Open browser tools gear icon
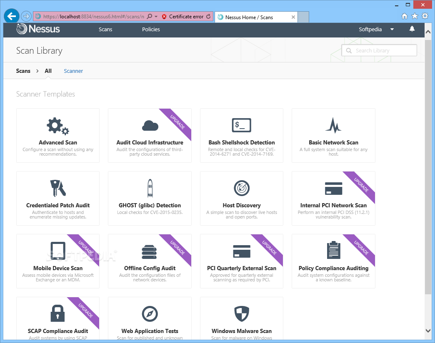Image resolution: width=435 pixels, height=343 pixels. click(425, 16)
